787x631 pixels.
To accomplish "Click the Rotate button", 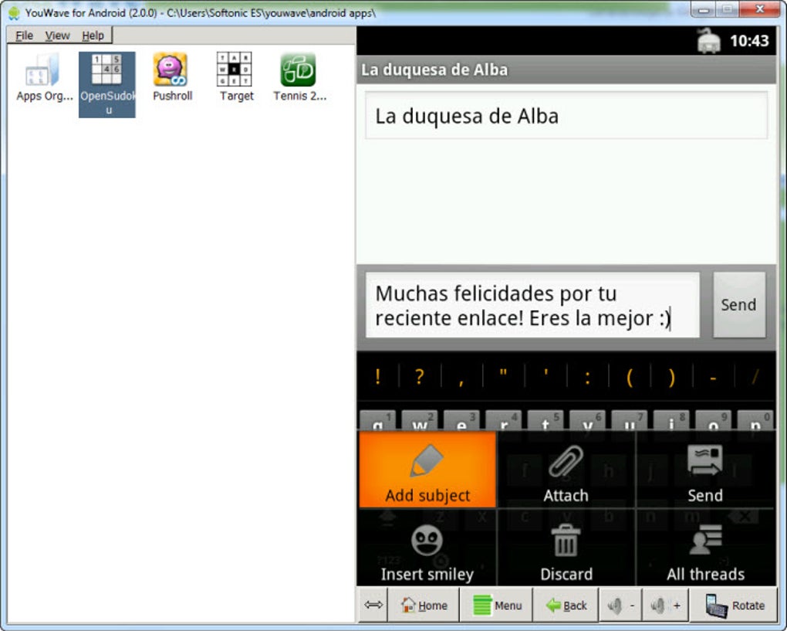I will point(734,606).
